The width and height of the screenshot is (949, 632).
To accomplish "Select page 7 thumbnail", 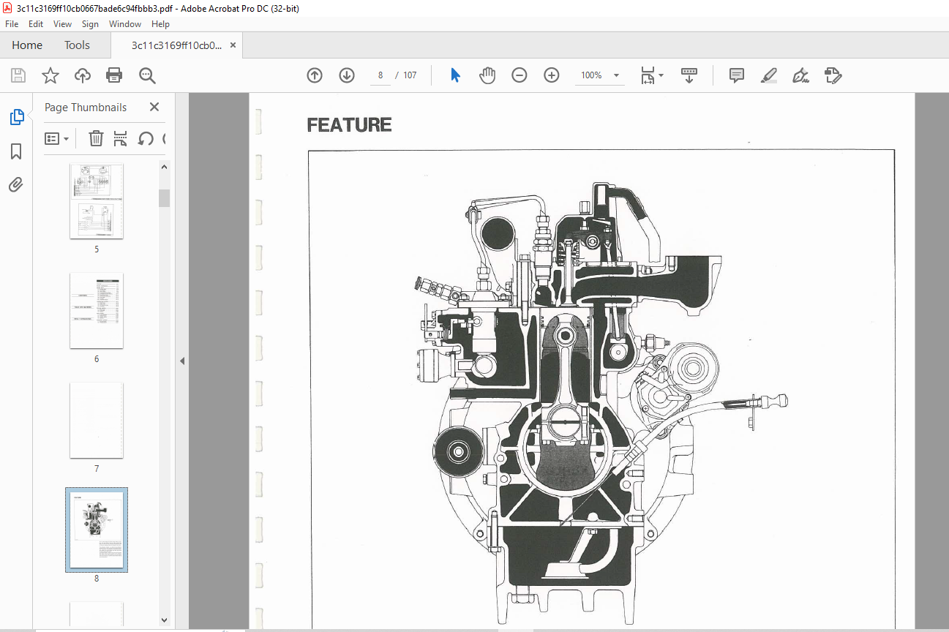I will pos(97,420).
